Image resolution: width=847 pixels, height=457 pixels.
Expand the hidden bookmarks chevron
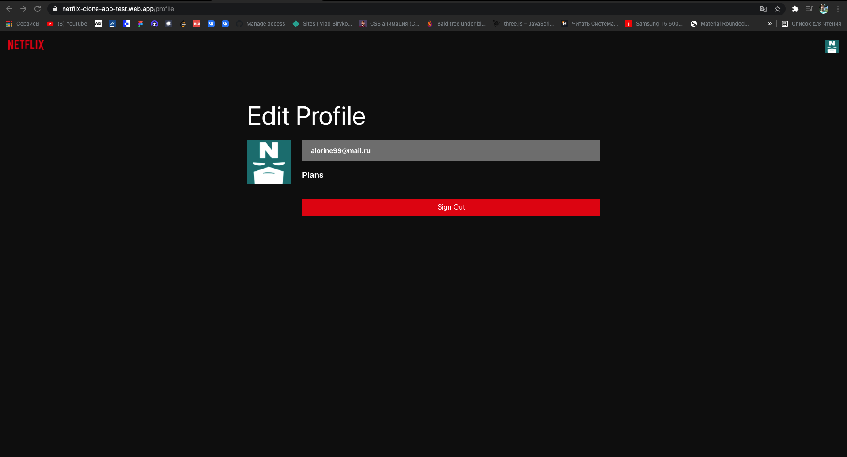[770, 23]
